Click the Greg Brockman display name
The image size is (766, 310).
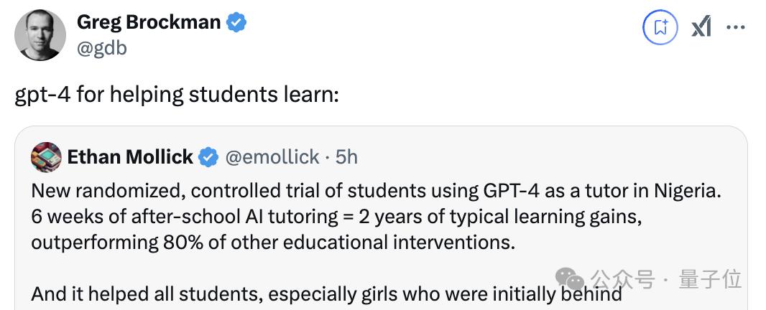point(149,22)
